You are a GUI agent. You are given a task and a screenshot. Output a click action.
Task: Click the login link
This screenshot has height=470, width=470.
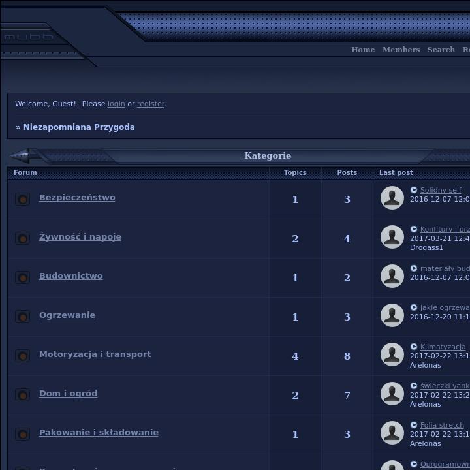tap(116, 104)
